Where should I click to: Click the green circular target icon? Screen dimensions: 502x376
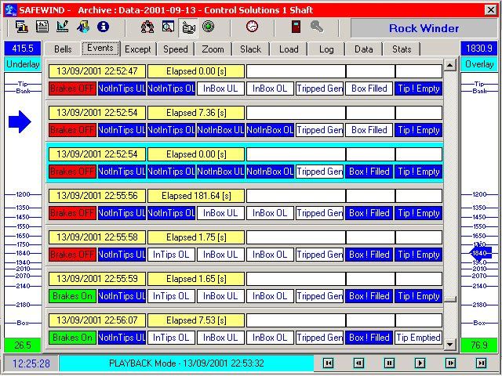[209, 27]
